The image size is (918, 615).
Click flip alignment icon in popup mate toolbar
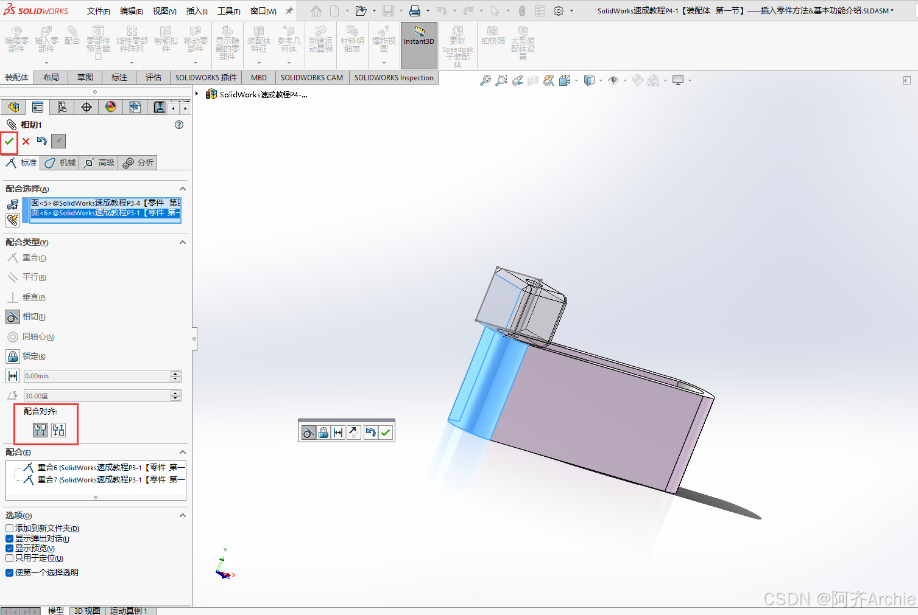coord(354,433)
